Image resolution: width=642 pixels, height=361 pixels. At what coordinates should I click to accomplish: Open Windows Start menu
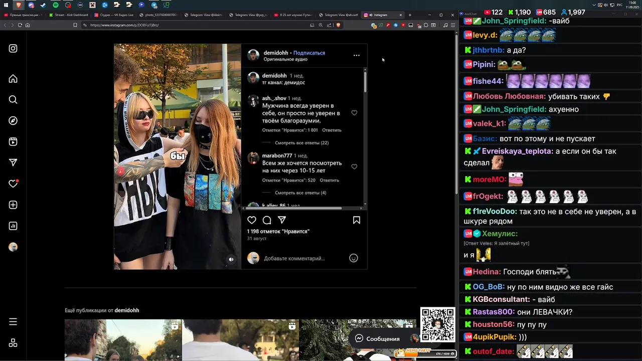[6, 5]
